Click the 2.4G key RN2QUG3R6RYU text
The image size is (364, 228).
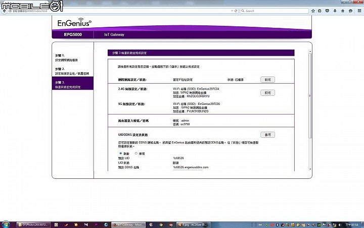pos(198,96)
